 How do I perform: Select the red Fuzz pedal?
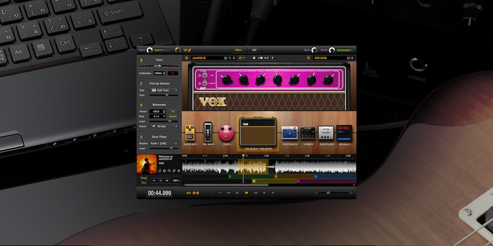click(x=226, y=133)
